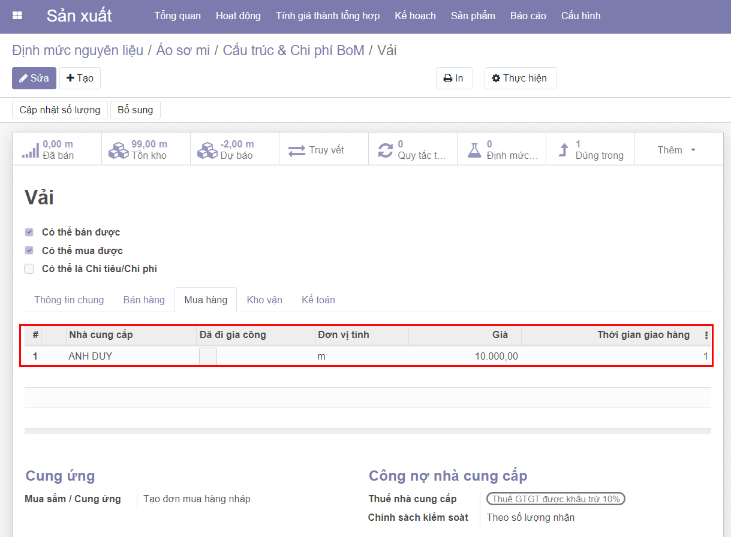
Task: Click the Sửa edit button
Action: 34,79
